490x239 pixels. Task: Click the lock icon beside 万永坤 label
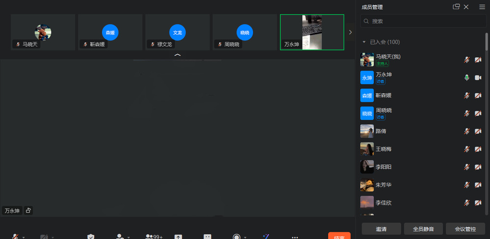[28, 211]
